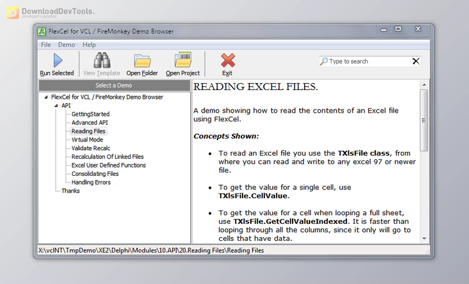
Task: Click the Open Folder icon
Action: (x=142, y=61)
